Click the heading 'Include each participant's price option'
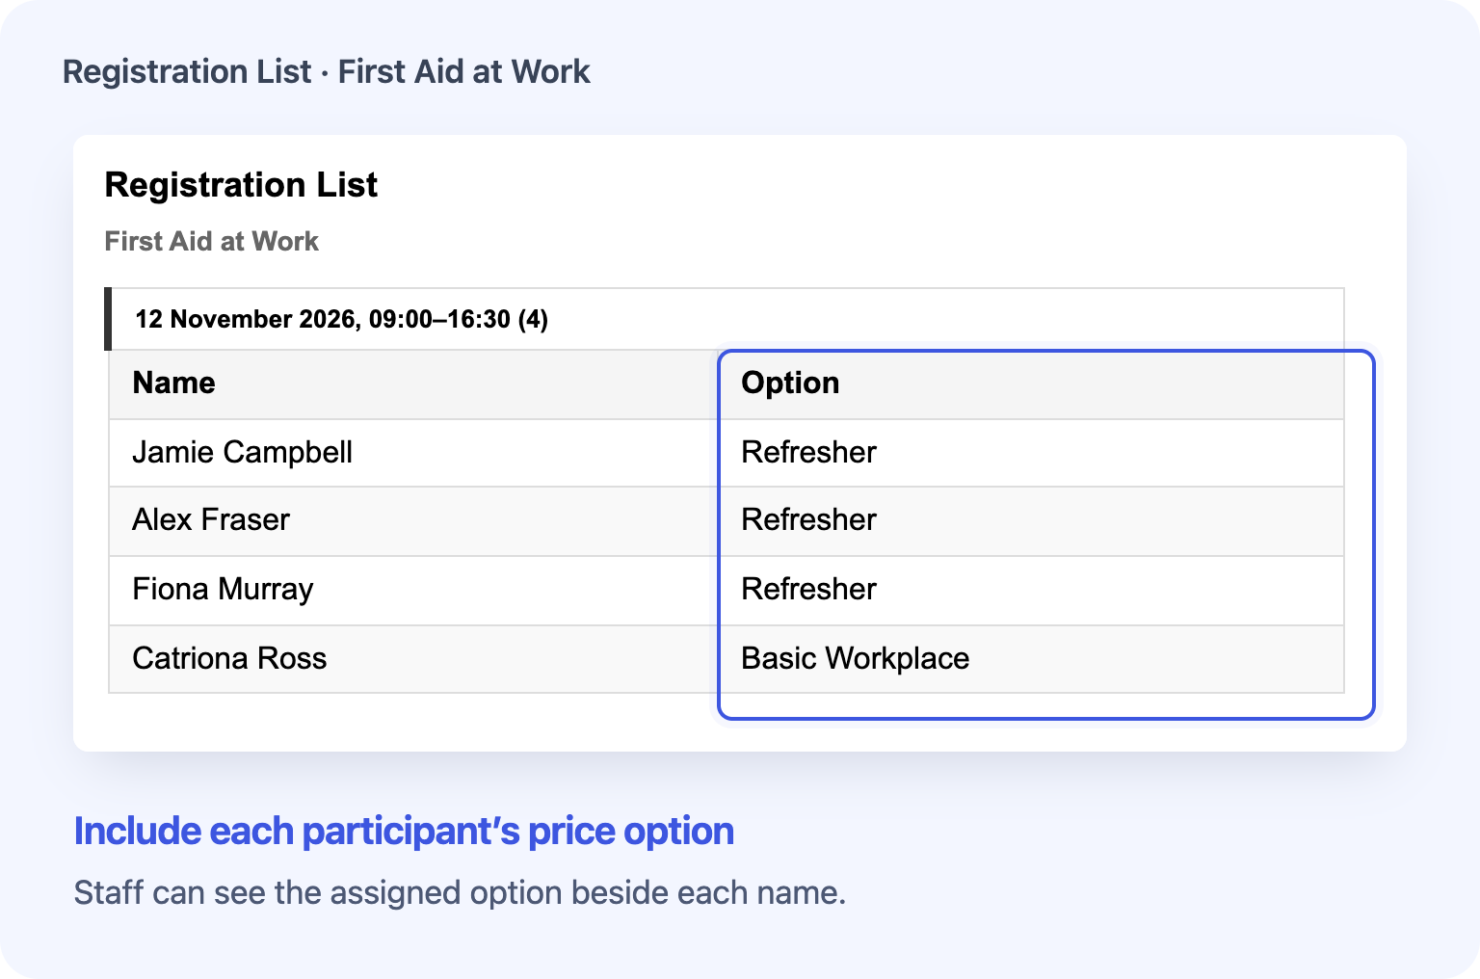The height and width of the screenshot is (979, 1480). (x=404, y=831)
